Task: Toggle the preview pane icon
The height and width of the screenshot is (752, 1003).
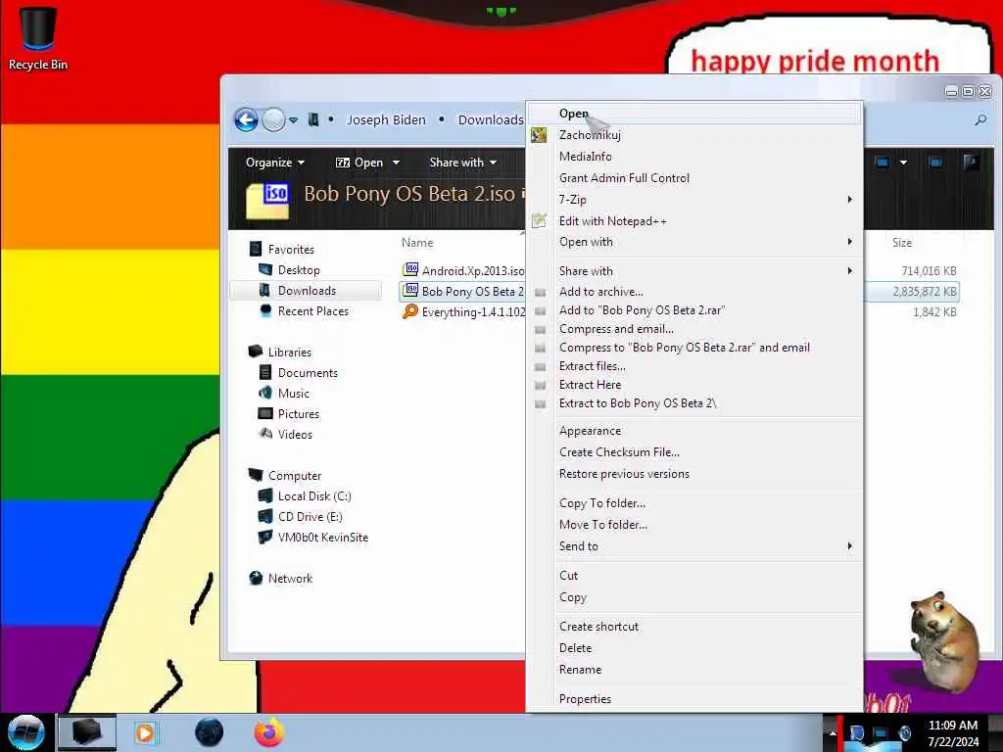Action: point(935,163)
